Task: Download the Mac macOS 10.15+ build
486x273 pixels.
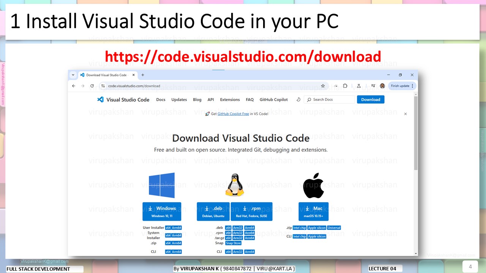Action: 313,212
